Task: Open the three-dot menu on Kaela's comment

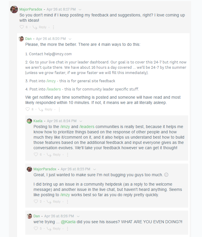Action: click(x=67, y=154)
